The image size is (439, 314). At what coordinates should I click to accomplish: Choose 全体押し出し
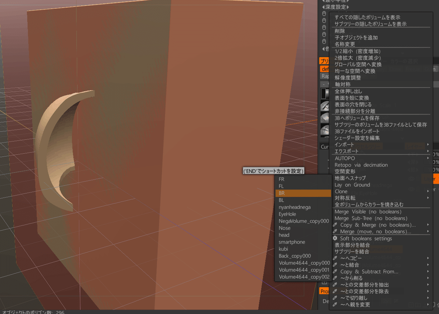(349, 91)
